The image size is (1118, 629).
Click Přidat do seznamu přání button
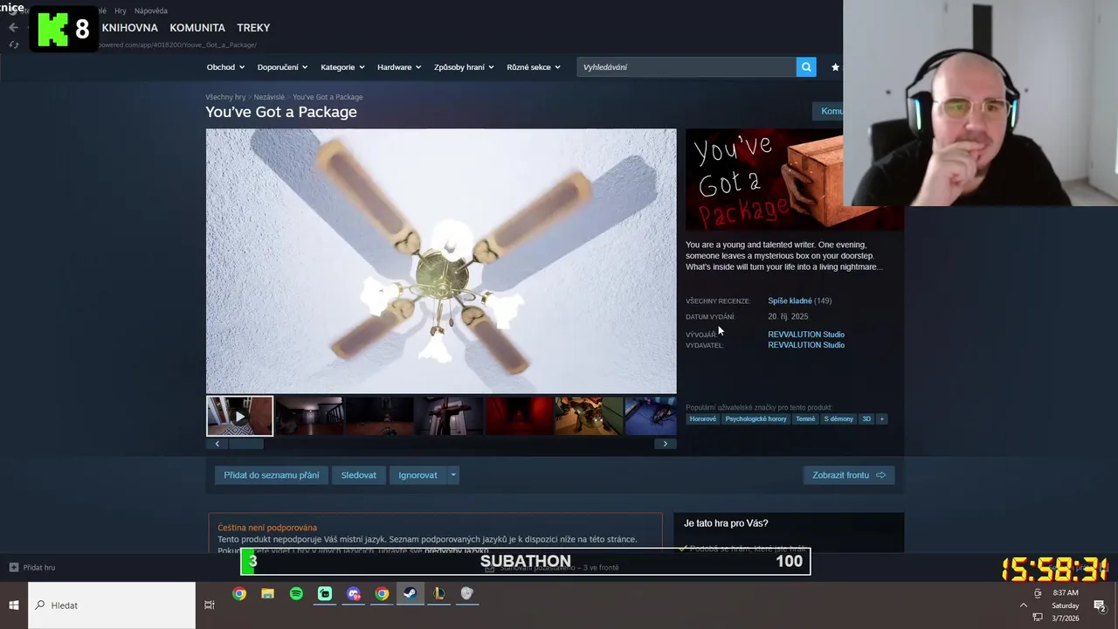pos(271,475)
